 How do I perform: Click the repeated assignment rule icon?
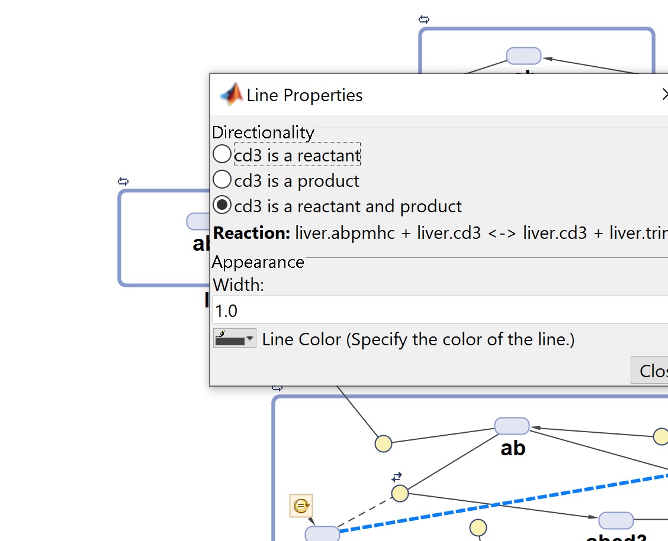click(x=301, y=506)
